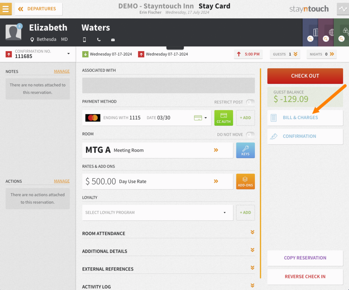Open the travel agent card tab
The width and height of the screenshot is (349, 290).
(x=326, y=33)
